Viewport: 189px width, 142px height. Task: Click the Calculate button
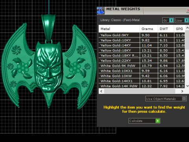tap(144, 121)
